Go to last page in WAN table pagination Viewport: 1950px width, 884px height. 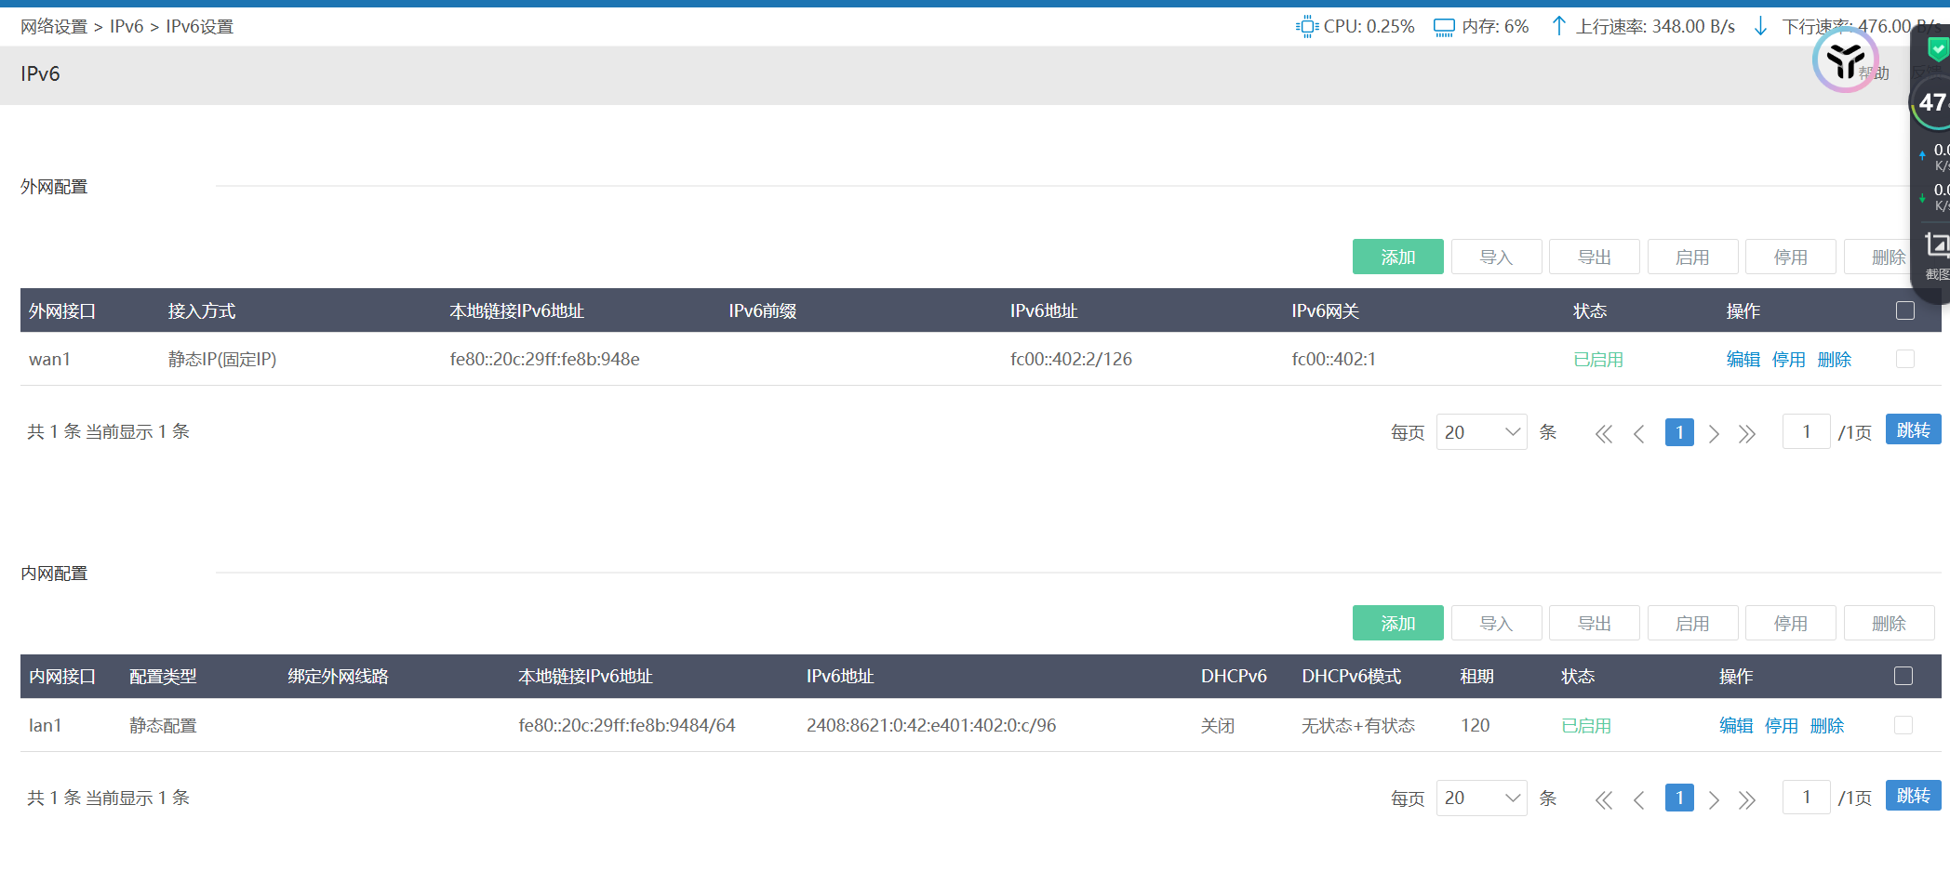[x=1747, y=433]
